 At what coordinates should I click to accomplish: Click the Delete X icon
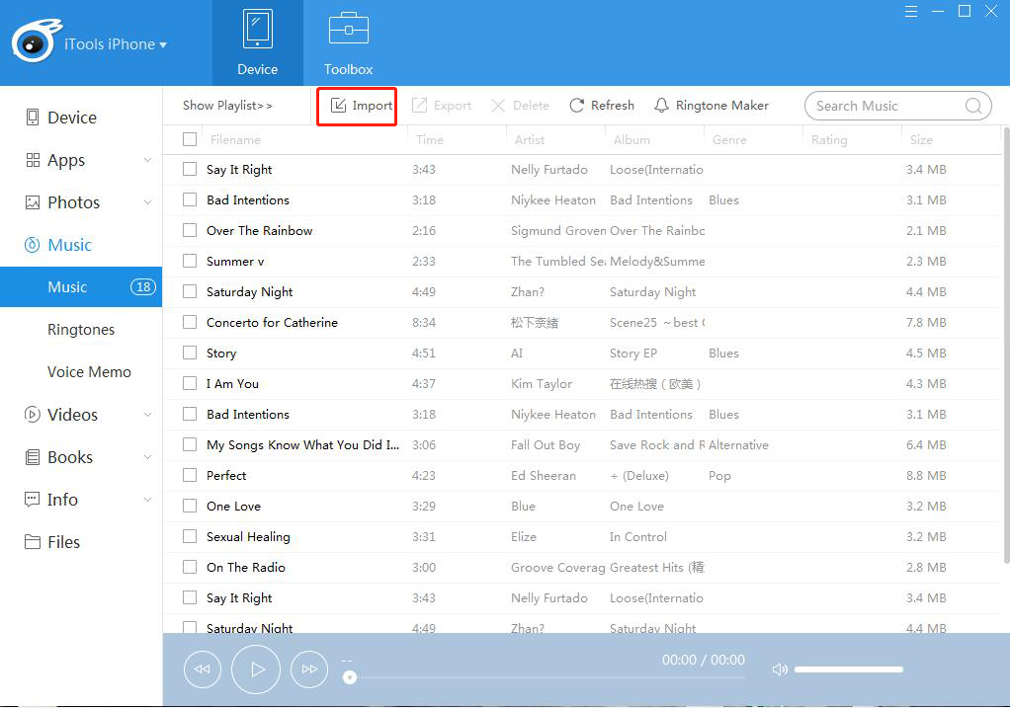(498, 106)
